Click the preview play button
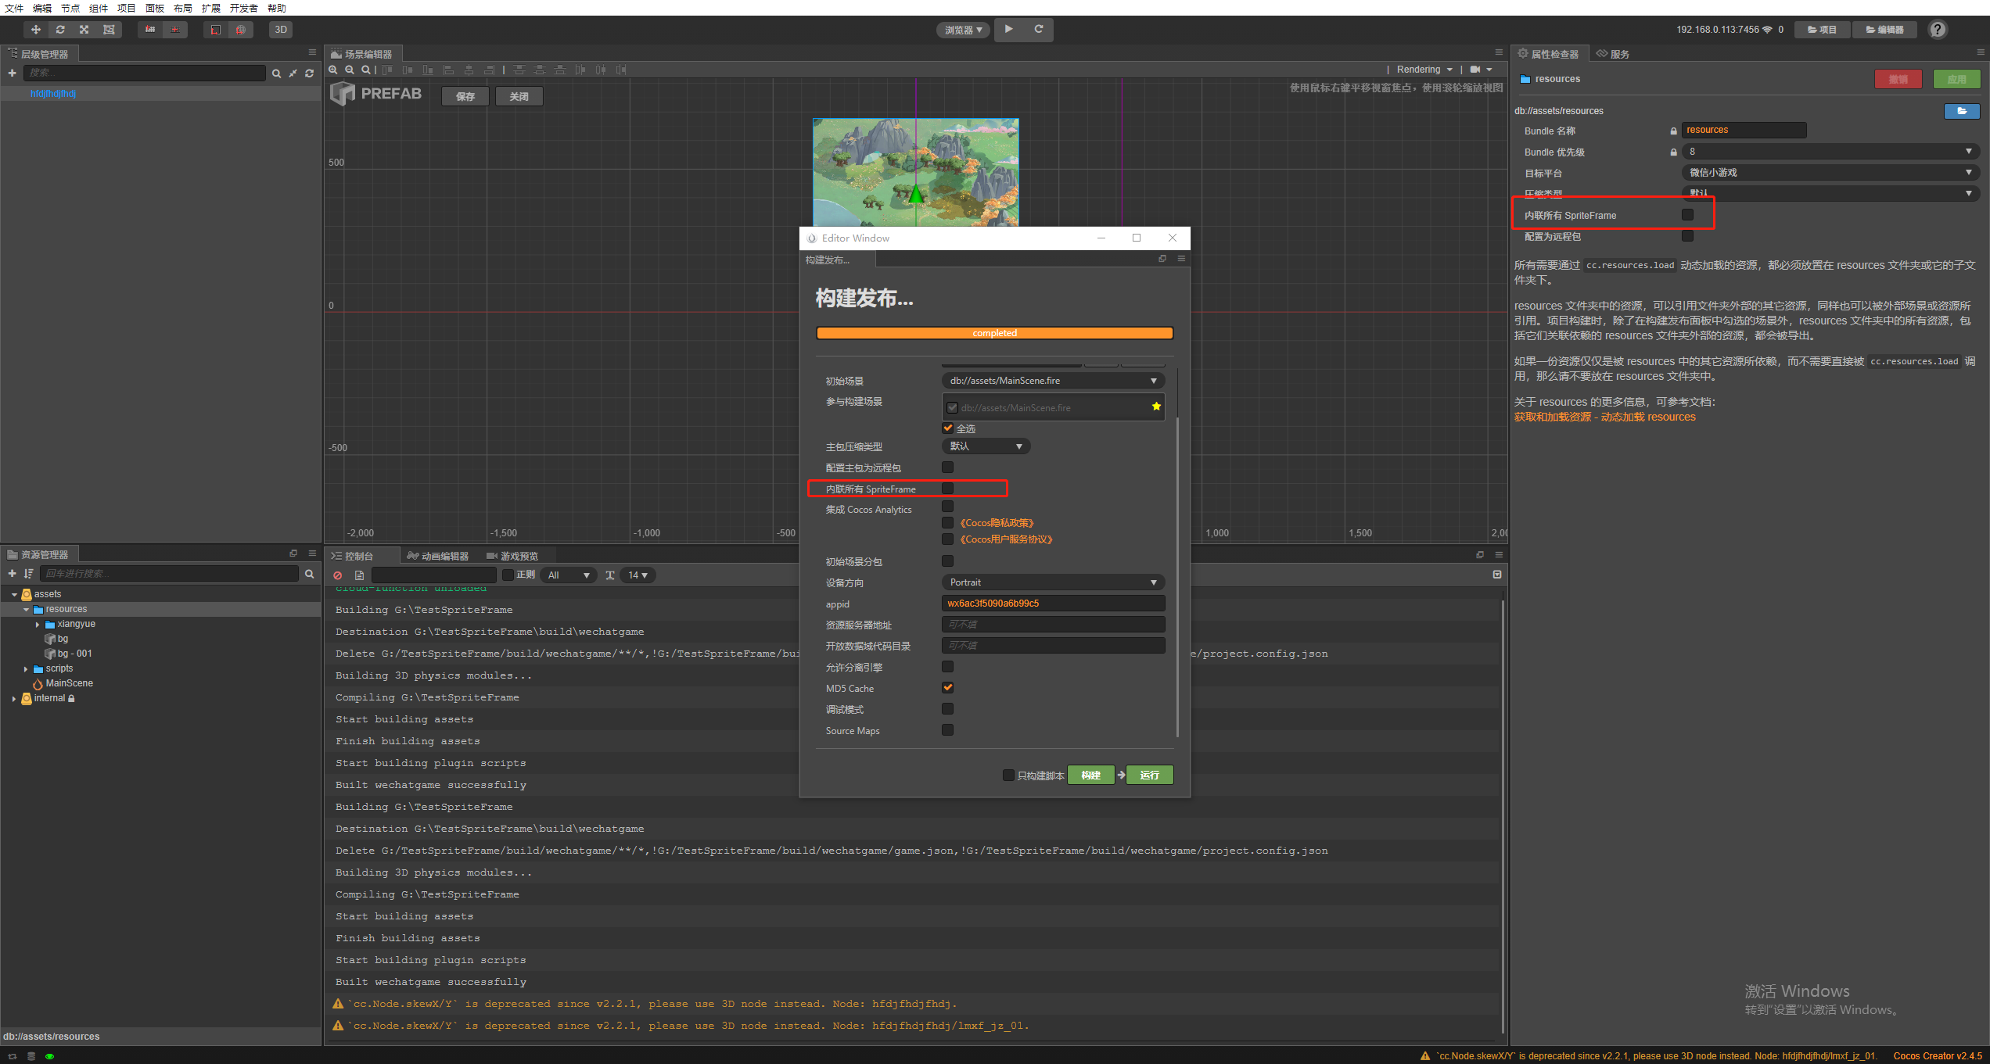 pyautogui.click(x=1009, y=30)
